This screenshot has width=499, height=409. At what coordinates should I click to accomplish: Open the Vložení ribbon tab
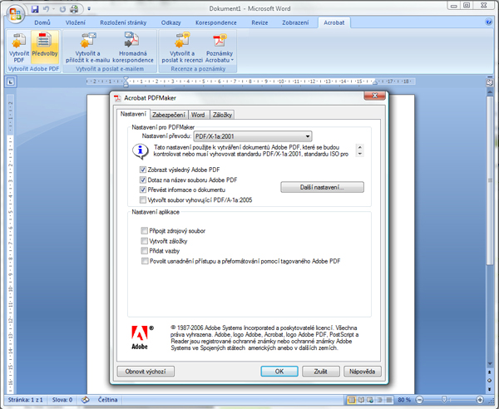tap(76, 22)
